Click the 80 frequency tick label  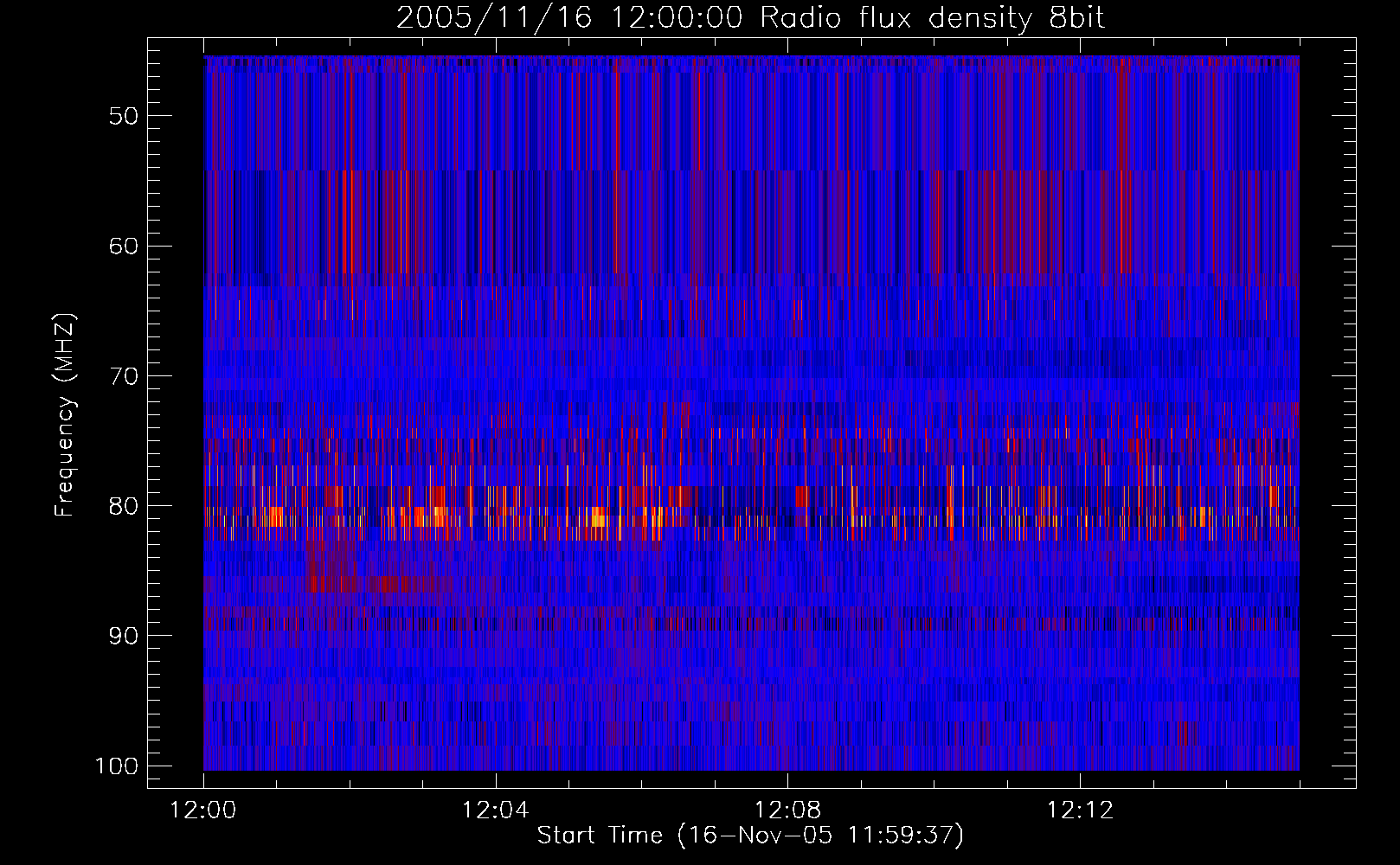pos(124,506)
